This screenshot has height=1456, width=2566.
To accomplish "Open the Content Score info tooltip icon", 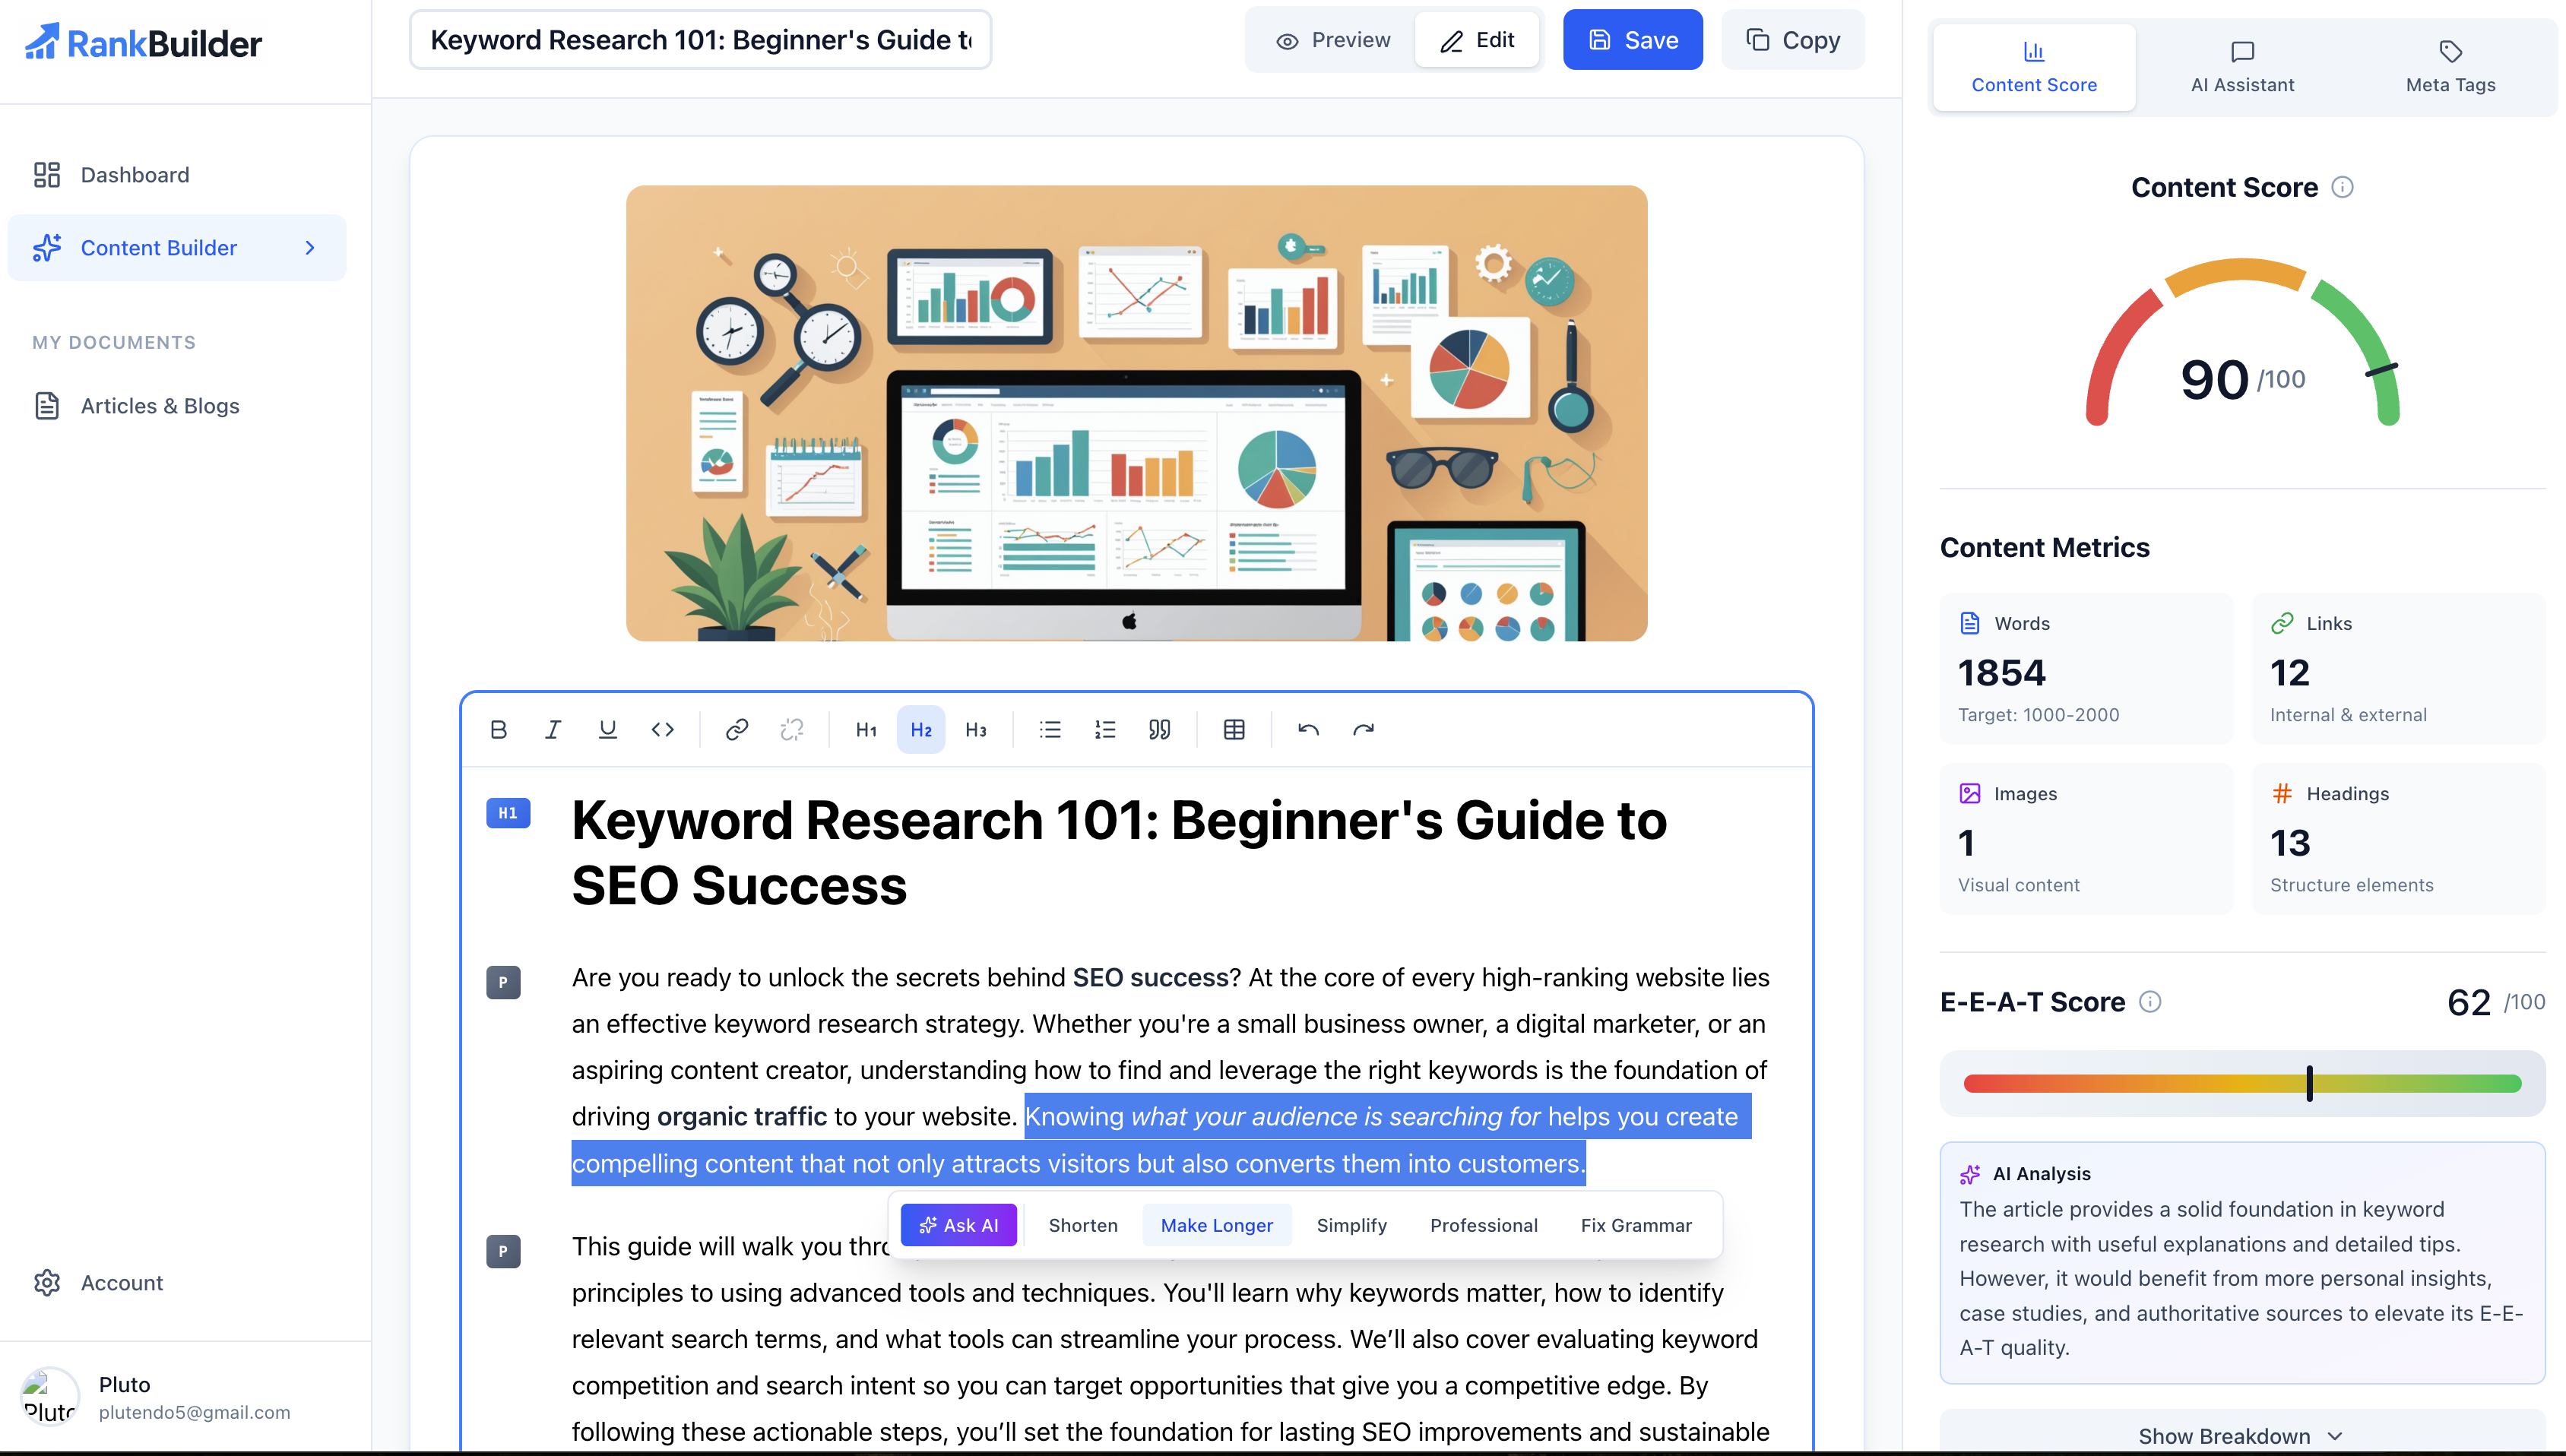I will (x=2342, y=187).
